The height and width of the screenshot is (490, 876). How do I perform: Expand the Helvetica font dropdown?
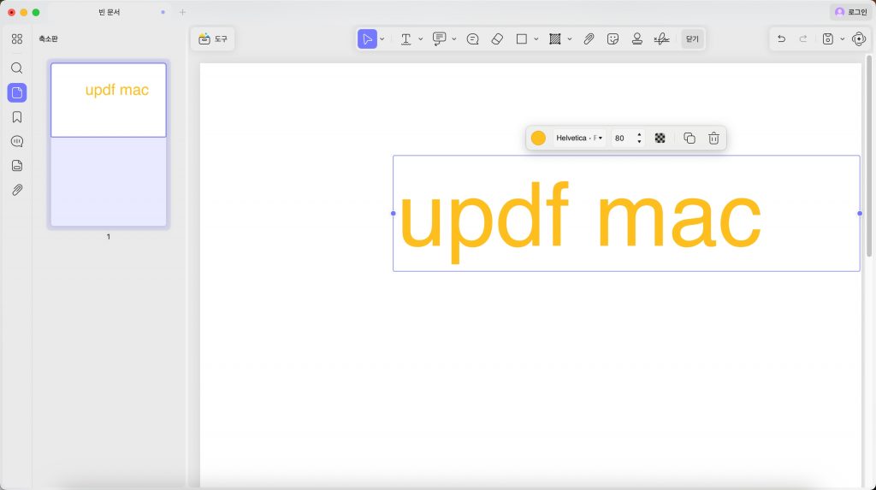pos(579,138)
